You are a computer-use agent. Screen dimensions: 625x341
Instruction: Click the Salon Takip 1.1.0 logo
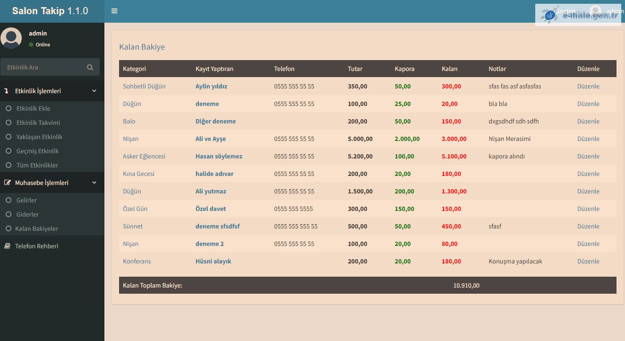pos(50,11)
